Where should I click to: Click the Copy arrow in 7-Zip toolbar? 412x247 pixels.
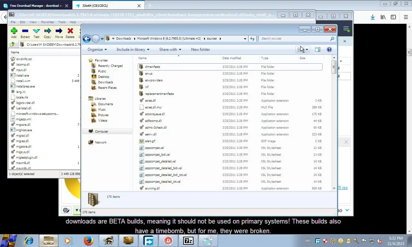[48, 33]
